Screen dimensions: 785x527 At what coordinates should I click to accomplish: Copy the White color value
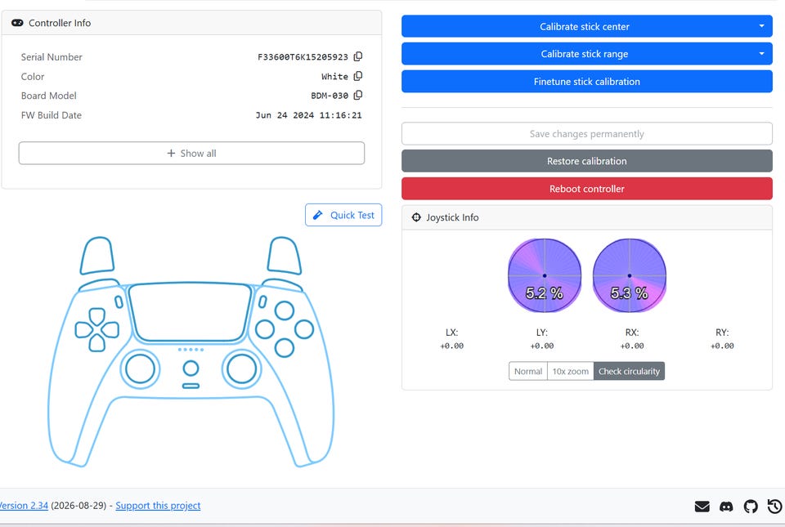[x=358, y=76]
